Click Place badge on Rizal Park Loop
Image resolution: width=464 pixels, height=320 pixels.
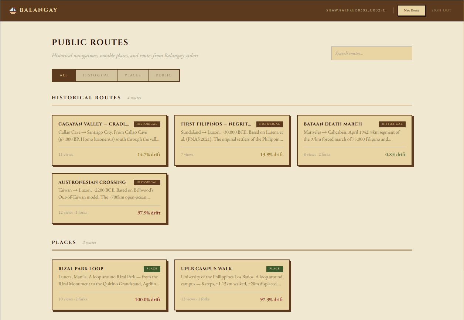pos(152,269)
